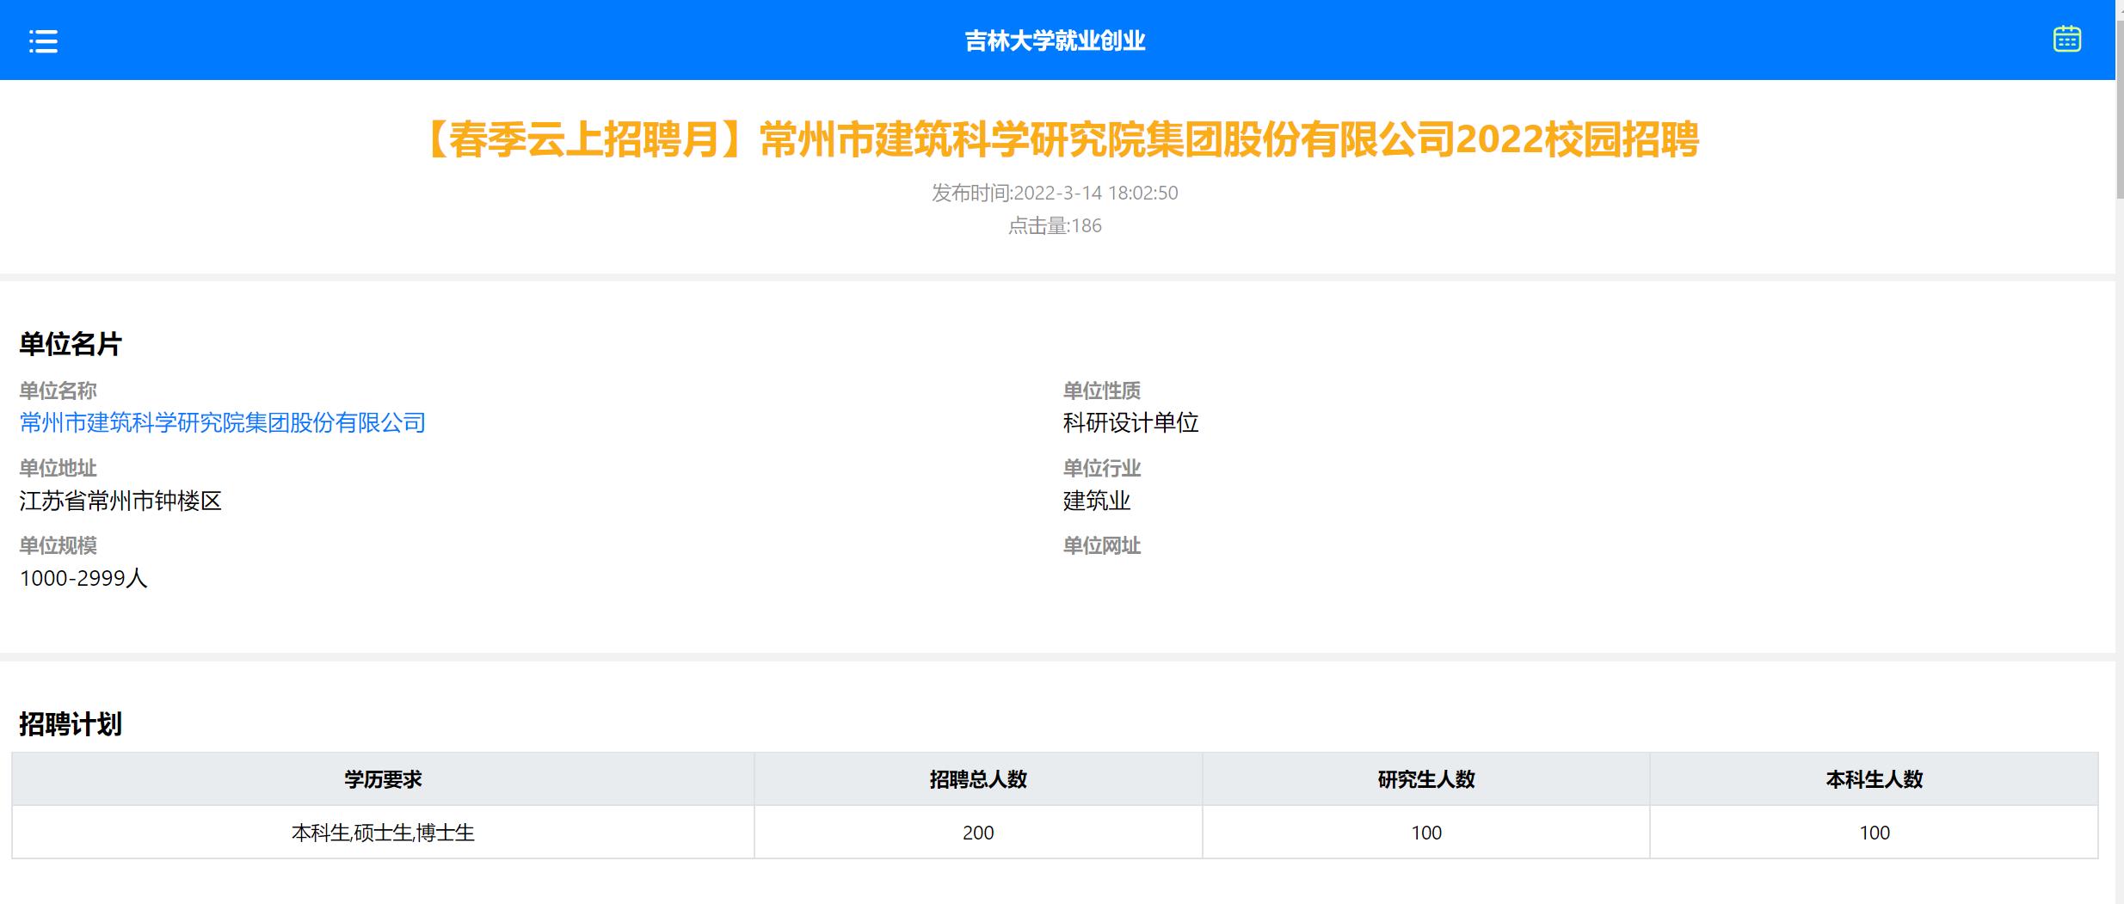
Task: Click the 研究生人数 table column header
Action: [1426, 779]
